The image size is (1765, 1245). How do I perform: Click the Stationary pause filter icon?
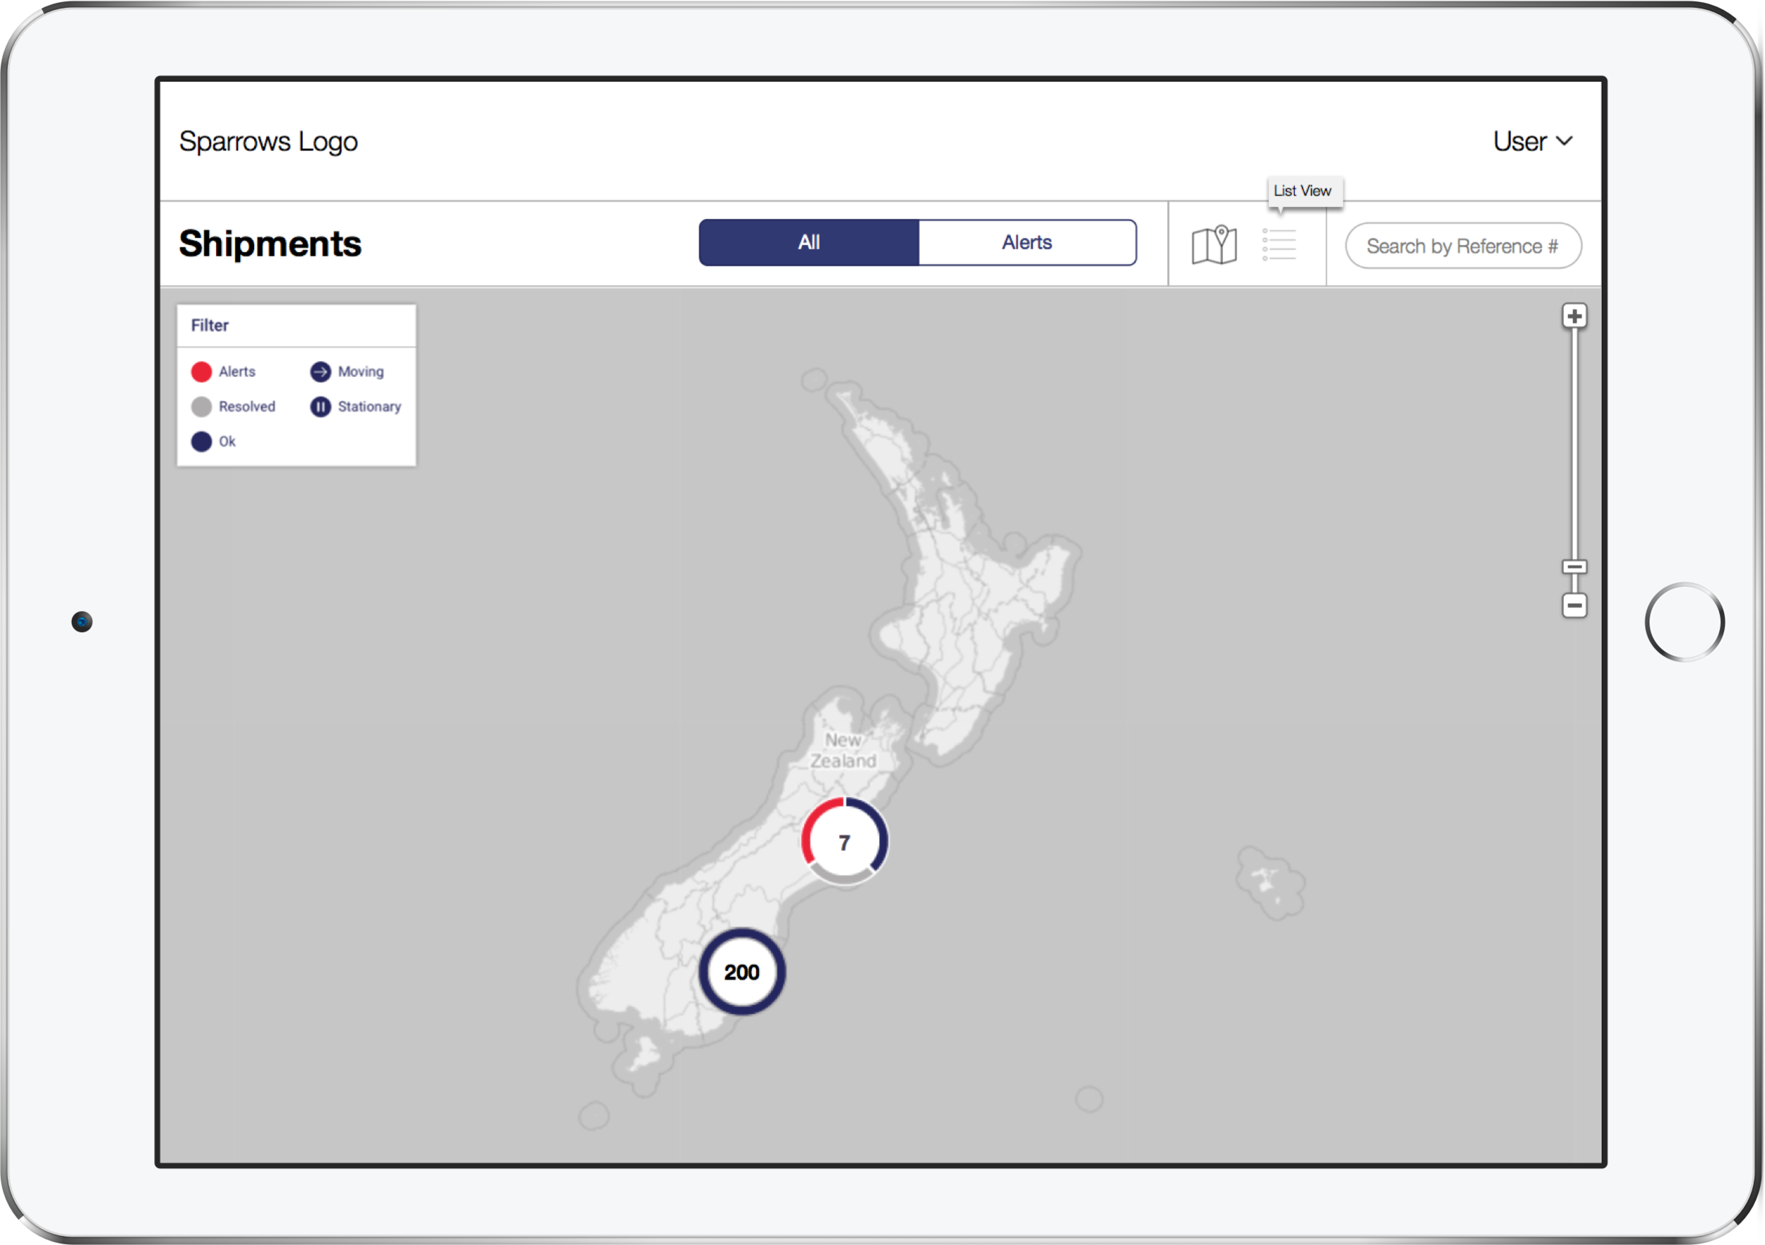[x=321, y=406]
